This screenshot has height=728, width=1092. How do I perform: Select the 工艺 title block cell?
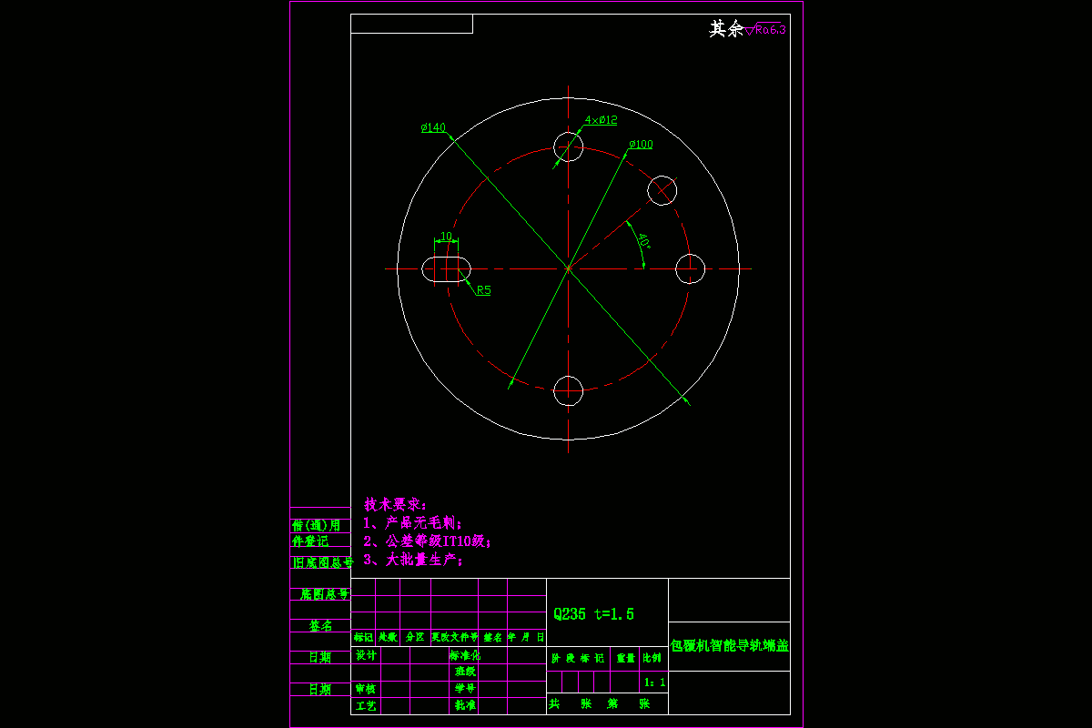(366, 705)
